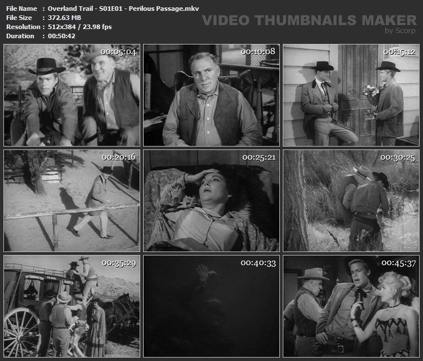Click the duration value '00:50:42'
The image size is (423, 361).
[62, 36]
